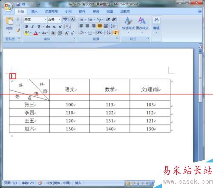Decrease paragraph indent

click(x=108, y=19)
